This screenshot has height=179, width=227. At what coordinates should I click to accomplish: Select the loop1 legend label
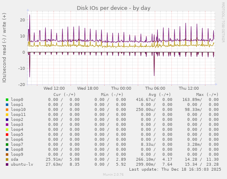pyautogui.click(x=17, y=105)
